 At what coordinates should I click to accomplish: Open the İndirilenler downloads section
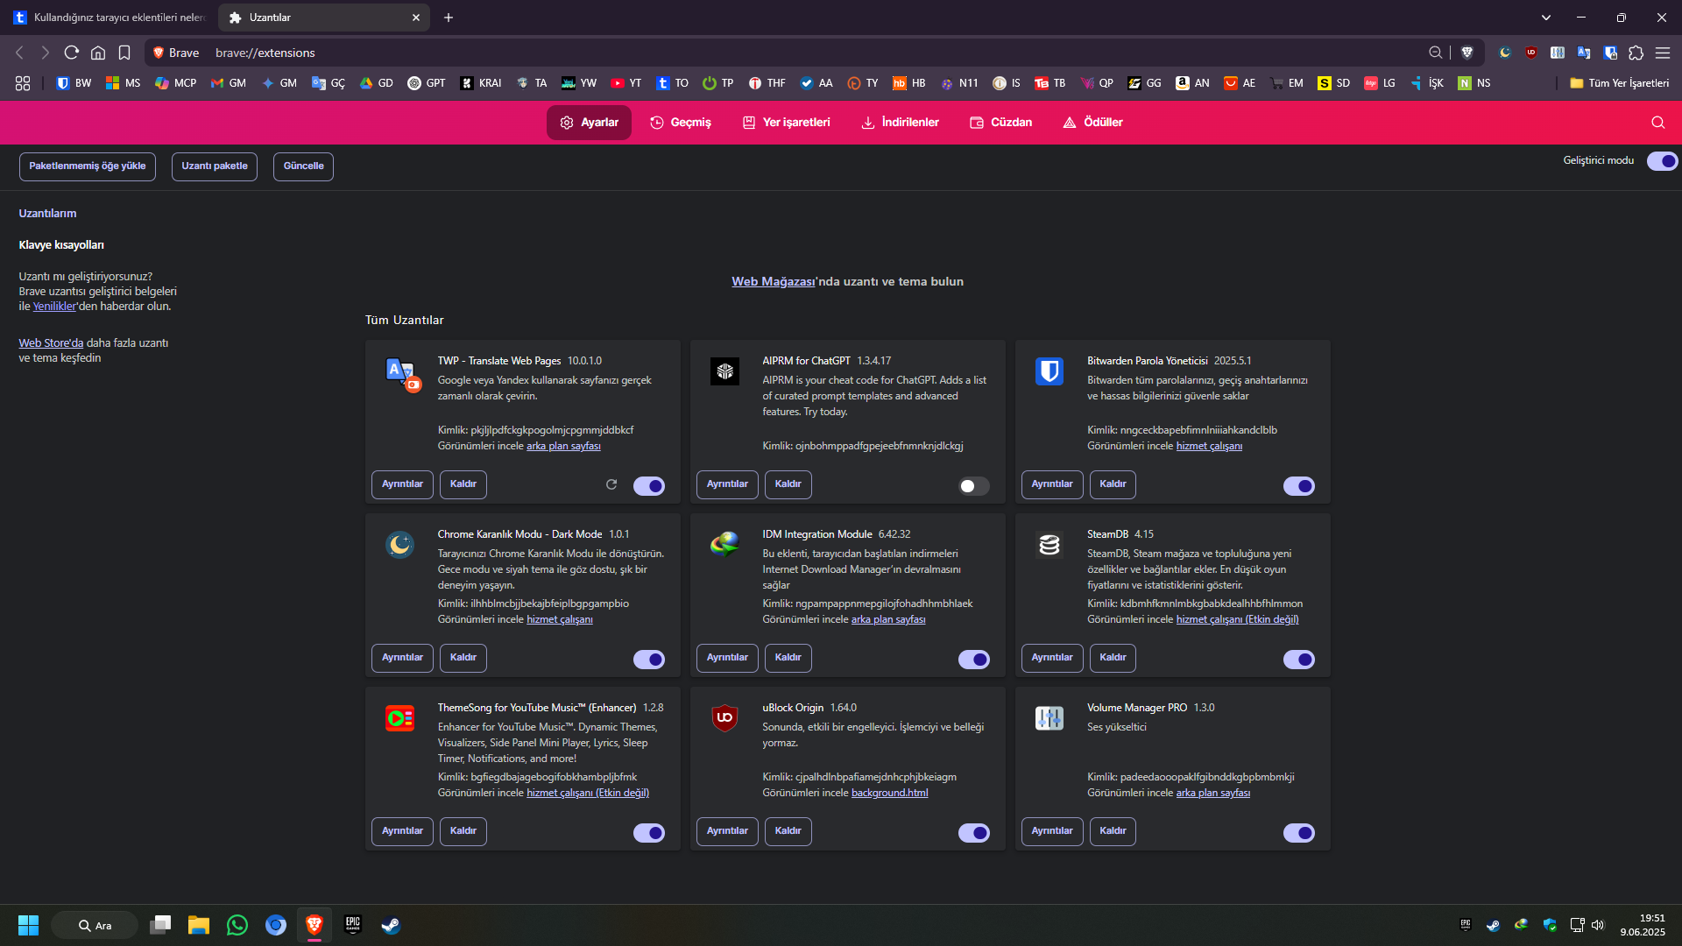pyautogui.click(x=900, y=123)
